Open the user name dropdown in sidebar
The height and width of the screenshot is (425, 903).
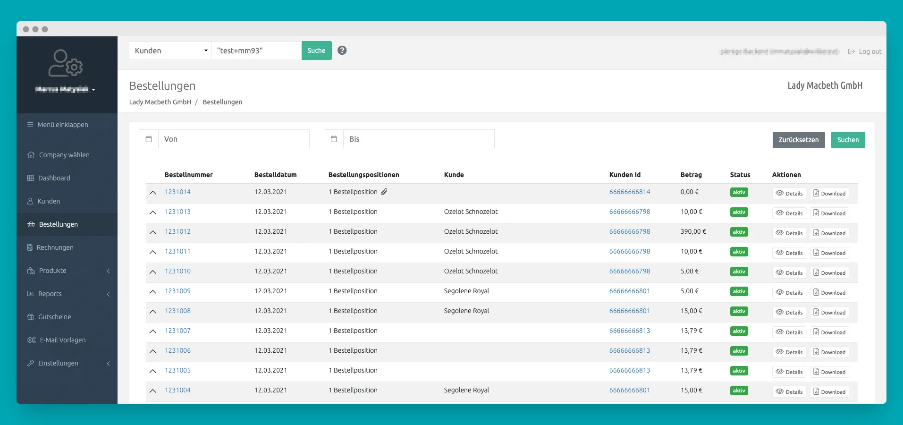tap(66, 89)
